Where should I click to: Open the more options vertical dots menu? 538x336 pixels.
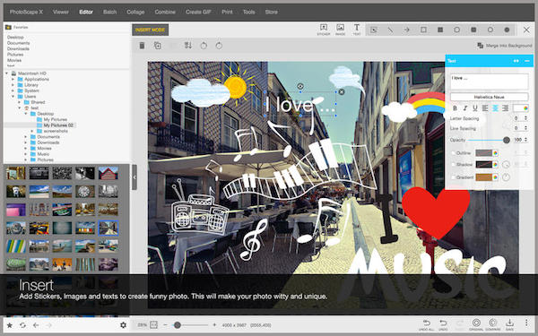pos(526,323)
